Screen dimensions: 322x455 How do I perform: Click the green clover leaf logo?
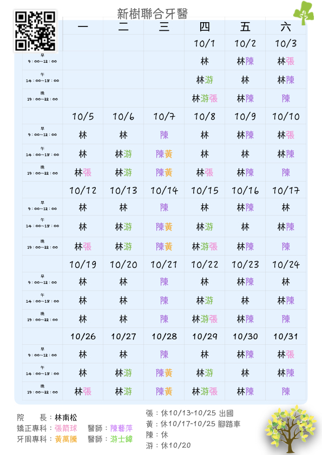(x=304, y=13)
